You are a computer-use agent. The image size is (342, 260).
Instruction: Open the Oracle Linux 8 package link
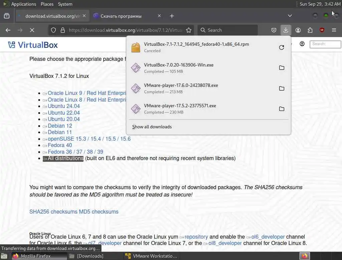[x=87, y=100]
